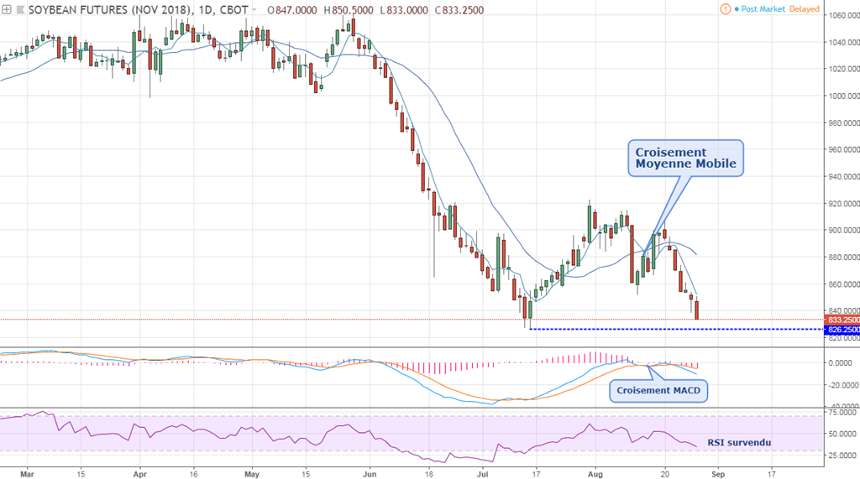Click the Jun label on the time axis
Image resolution: width=860 pixels, height=479 pixels.
tap(370, 472)
